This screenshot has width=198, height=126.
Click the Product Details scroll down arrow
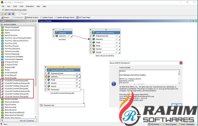tap(179, 83)
